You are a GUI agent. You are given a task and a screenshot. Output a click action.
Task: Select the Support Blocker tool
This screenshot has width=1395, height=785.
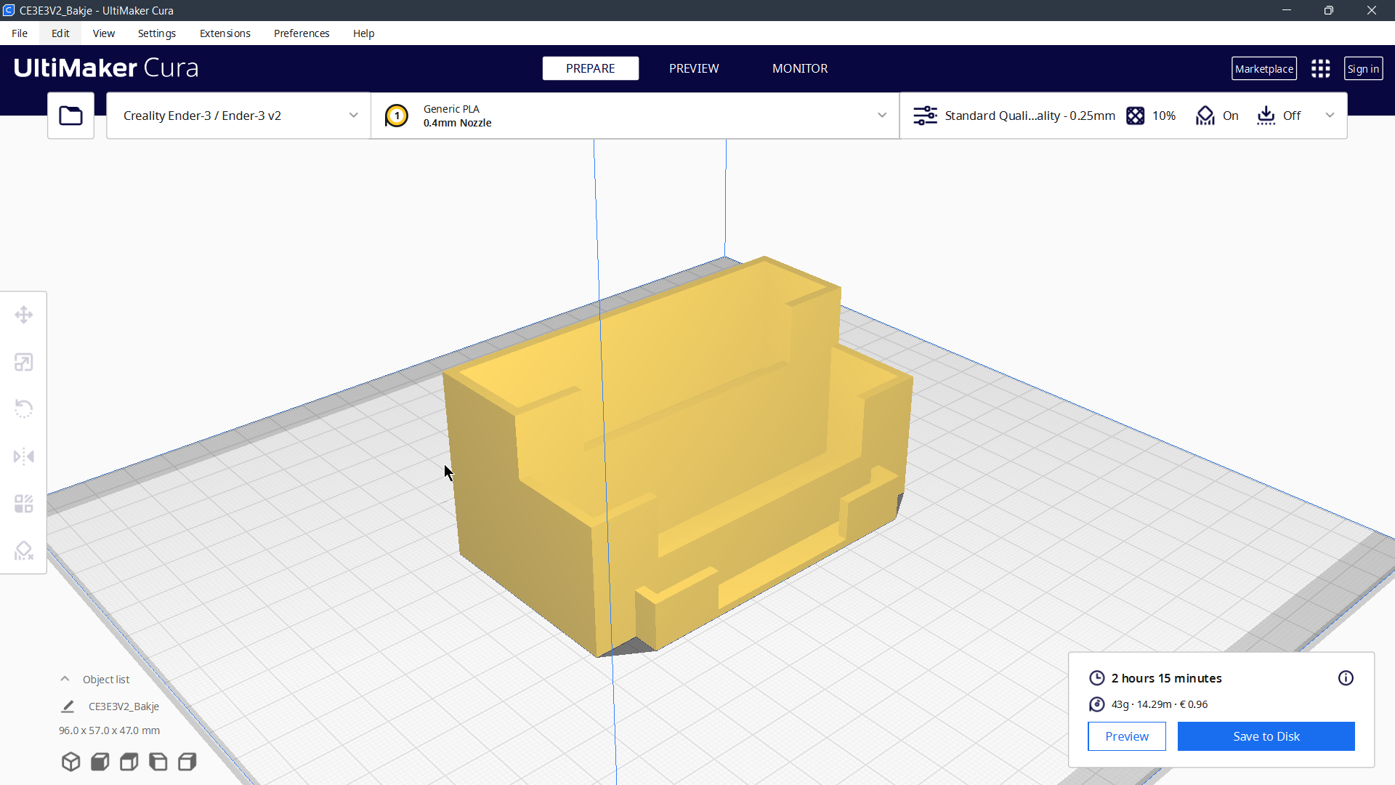click(24, 550)
